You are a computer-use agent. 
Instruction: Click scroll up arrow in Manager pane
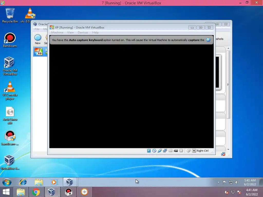point(228,48)
